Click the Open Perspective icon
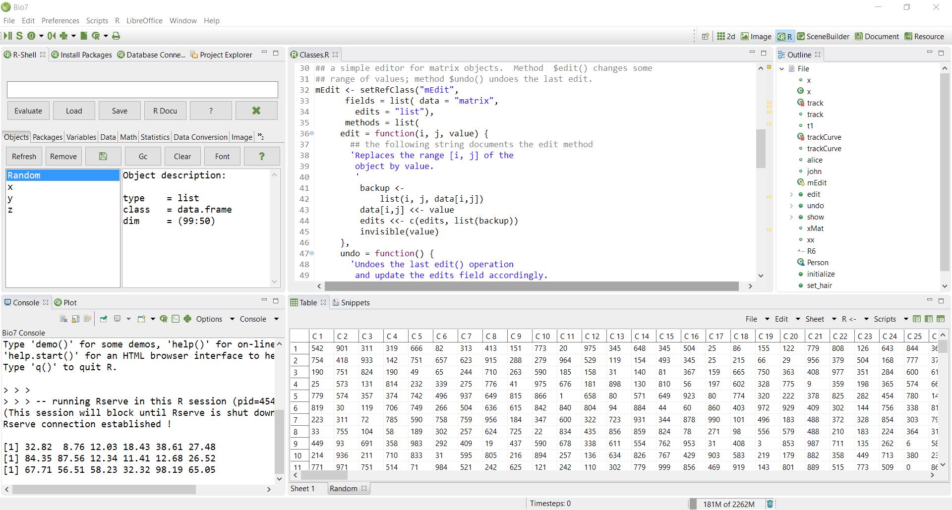Viewport: 952px width, 510px height. point(705,36)
